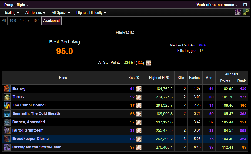Screen dimensions: 251x154
Task: Click the Best % column header
Action: tap(134, 78)
